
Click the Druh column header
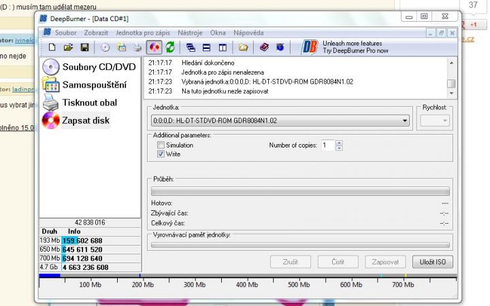coord(50,231)
